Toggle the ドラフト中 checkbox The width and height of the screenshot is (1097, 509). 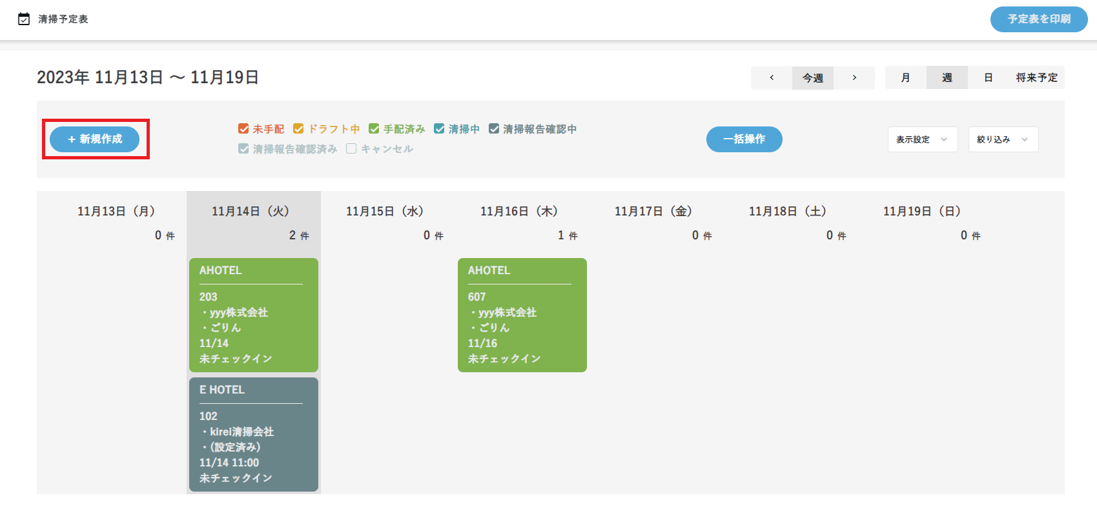click(x=298, y=129)
